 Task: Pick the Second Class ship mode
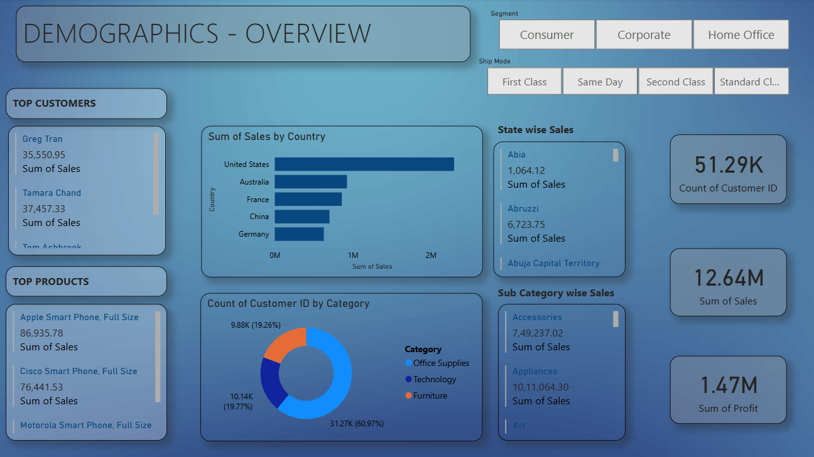[676, 82]
